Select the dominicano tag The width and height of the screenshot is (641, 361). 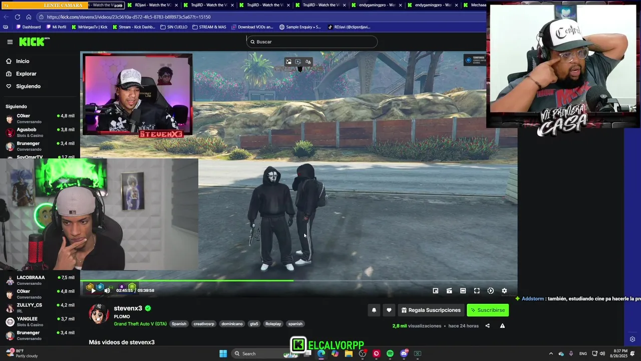pyautogui.click(x=232, y=324)
